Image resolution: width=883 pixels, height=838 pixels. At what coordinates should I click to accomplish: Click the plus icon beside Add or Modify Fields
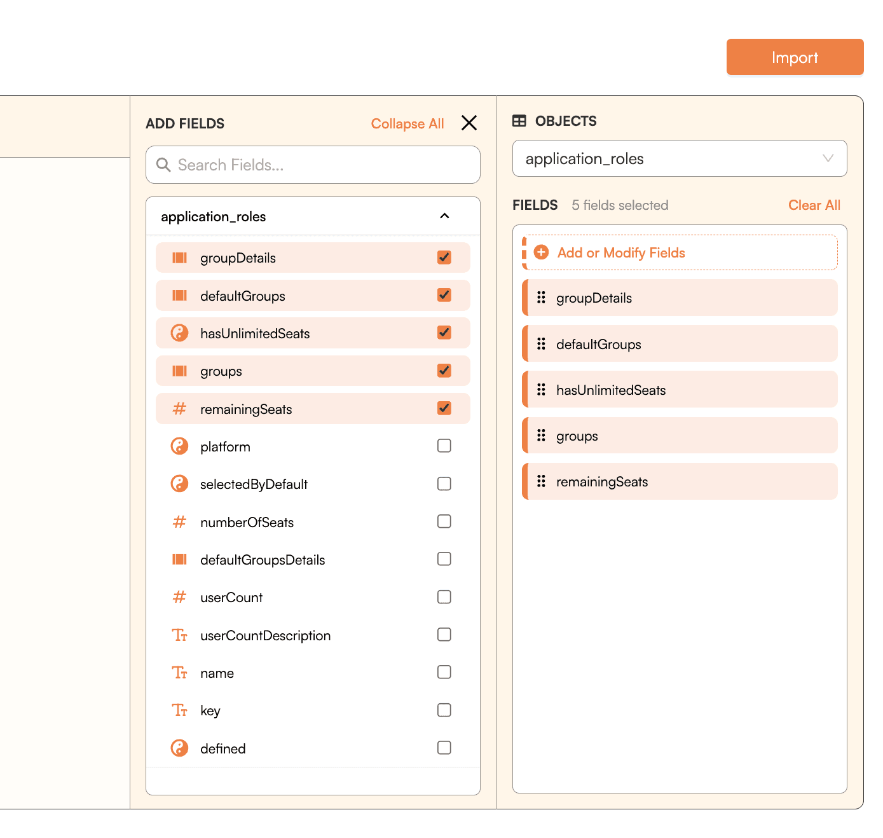[541, 252]
